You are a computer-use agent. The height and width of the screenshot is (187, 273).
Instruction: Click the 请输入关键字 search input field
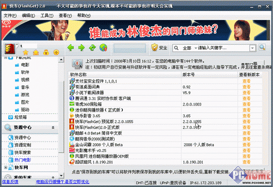223,48
